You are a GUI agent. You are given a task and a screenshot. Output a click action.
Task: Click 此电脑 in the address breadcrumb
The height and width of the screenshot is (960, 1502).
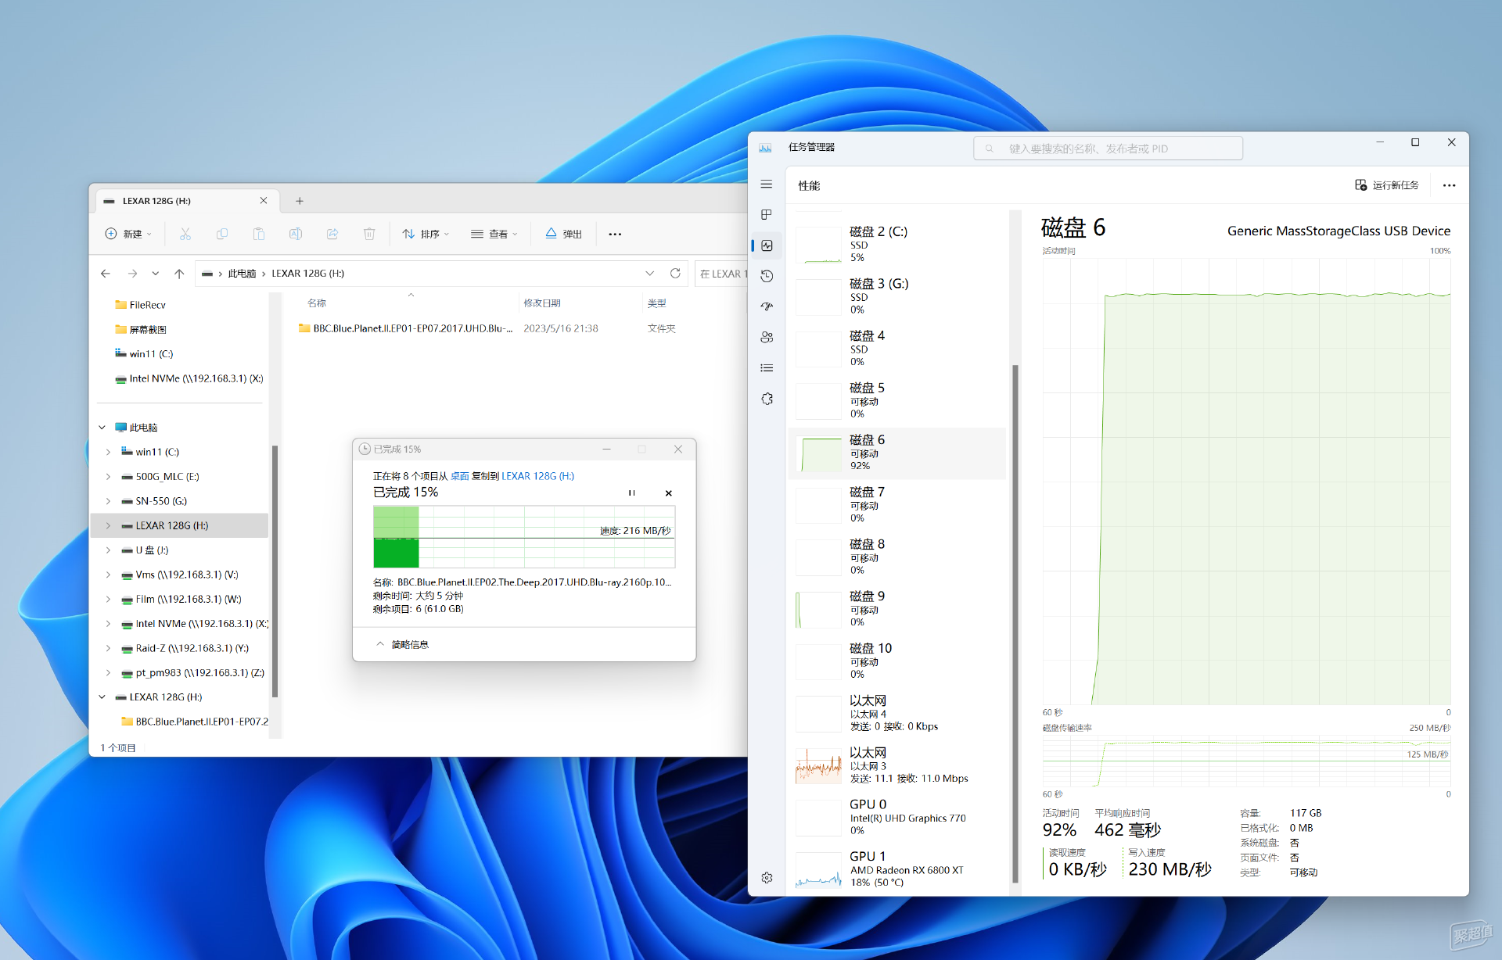click(242, 274)
